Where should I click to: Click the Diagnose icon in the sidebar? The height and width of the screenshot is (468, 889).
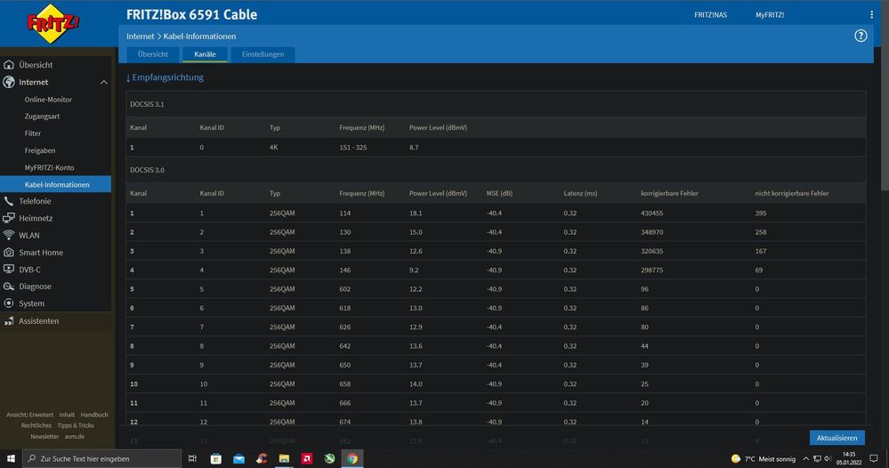[9, 286]
